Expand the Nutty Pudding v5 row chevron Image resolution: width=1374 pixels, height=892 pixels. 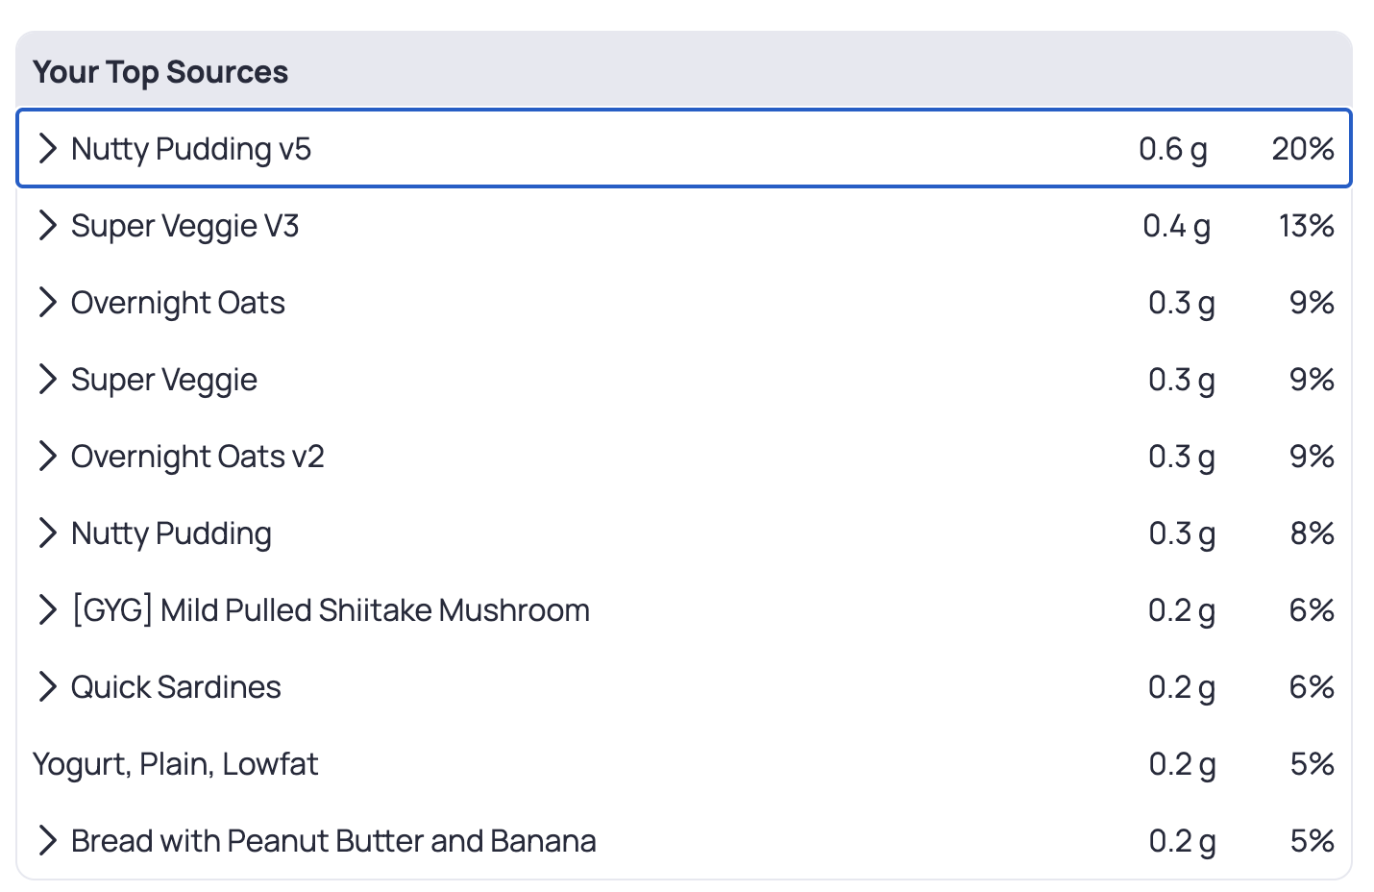(x=47, y=149)
